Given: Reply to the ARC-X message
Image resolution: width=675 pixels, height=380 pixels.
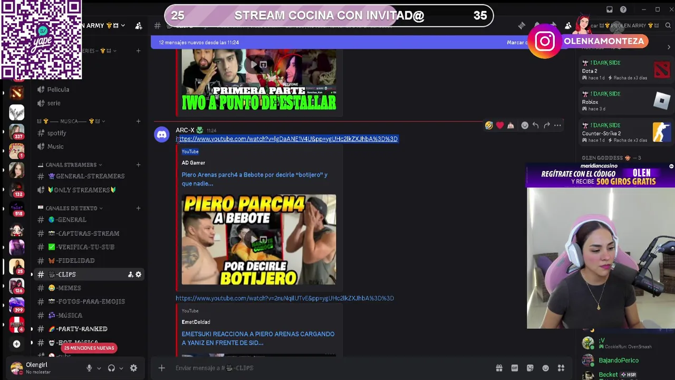Looking at the screenshot, I should click(535, 126).
